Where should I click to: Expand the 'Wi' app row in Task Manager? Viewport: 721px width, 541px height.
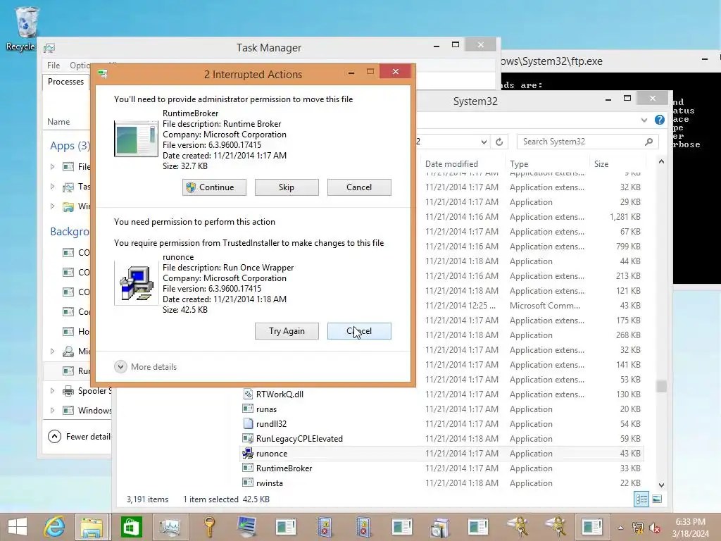tap(52, 206)
